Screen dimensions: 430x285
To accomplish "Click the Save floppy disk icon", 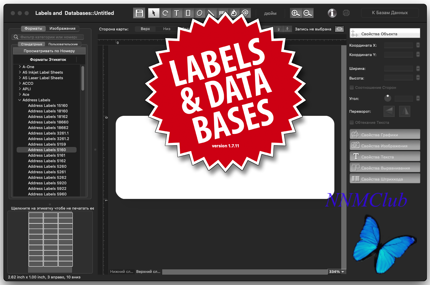I will [139, 13].
